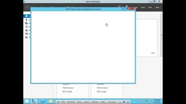
Task: Open the Windows Start button
Action: click(x=27, y=101)
